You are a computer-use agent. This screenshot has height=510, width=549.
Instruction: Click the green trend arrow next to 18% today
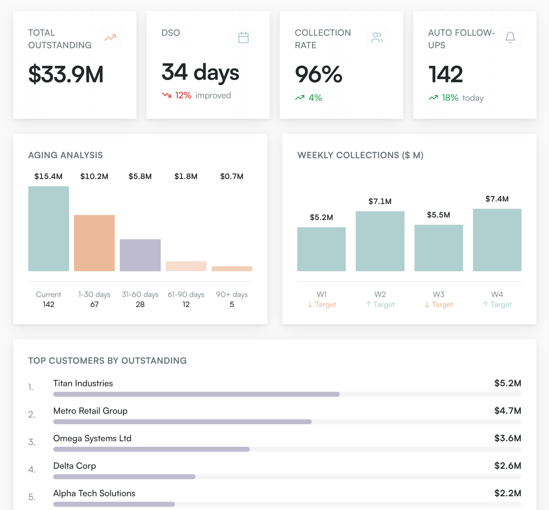pos(433,98)
